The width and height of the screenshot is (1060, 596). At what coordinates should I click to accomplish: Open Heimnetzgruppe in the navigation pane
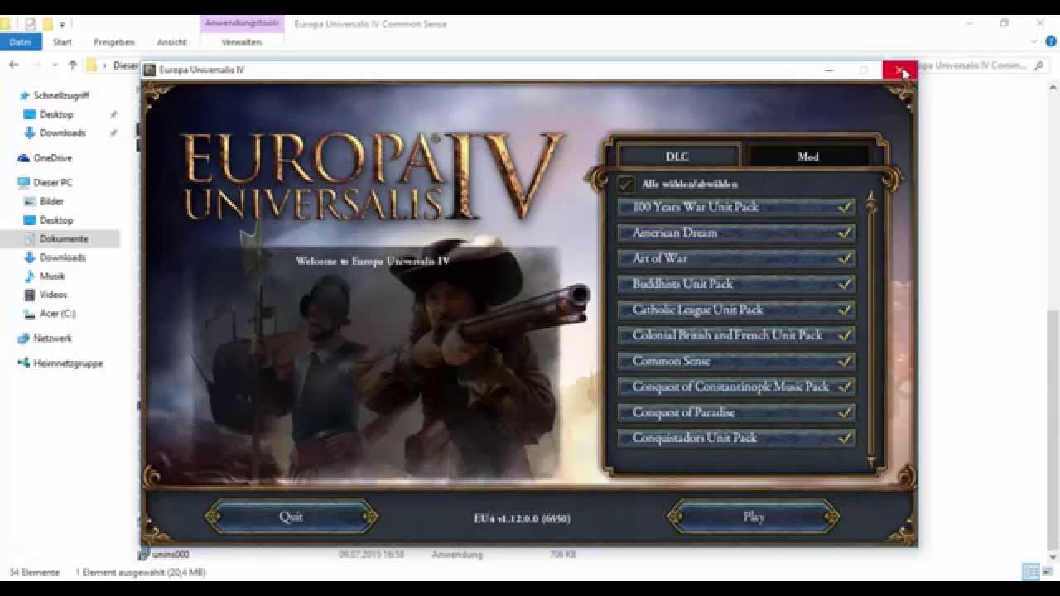(x=68, y=363)
